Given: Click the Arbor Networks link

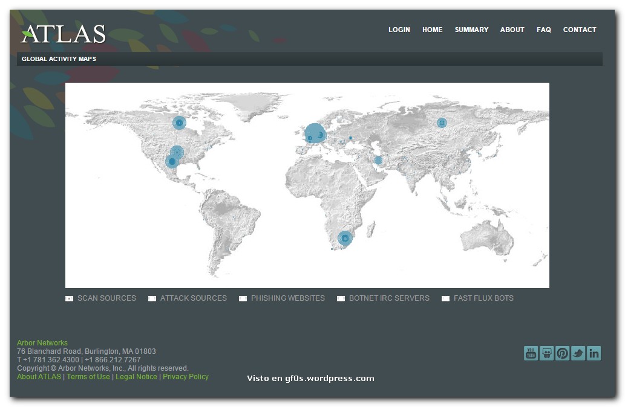Looking at the screenshot, I should pos(42,343).
